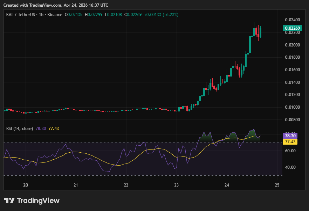309x211 pixels.
Task: Click the TradingView logo icon
Action: click(x=9, y=201)
